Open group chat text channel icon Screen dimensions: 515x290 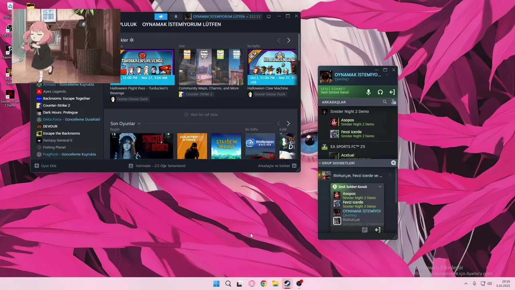(365, 230)
